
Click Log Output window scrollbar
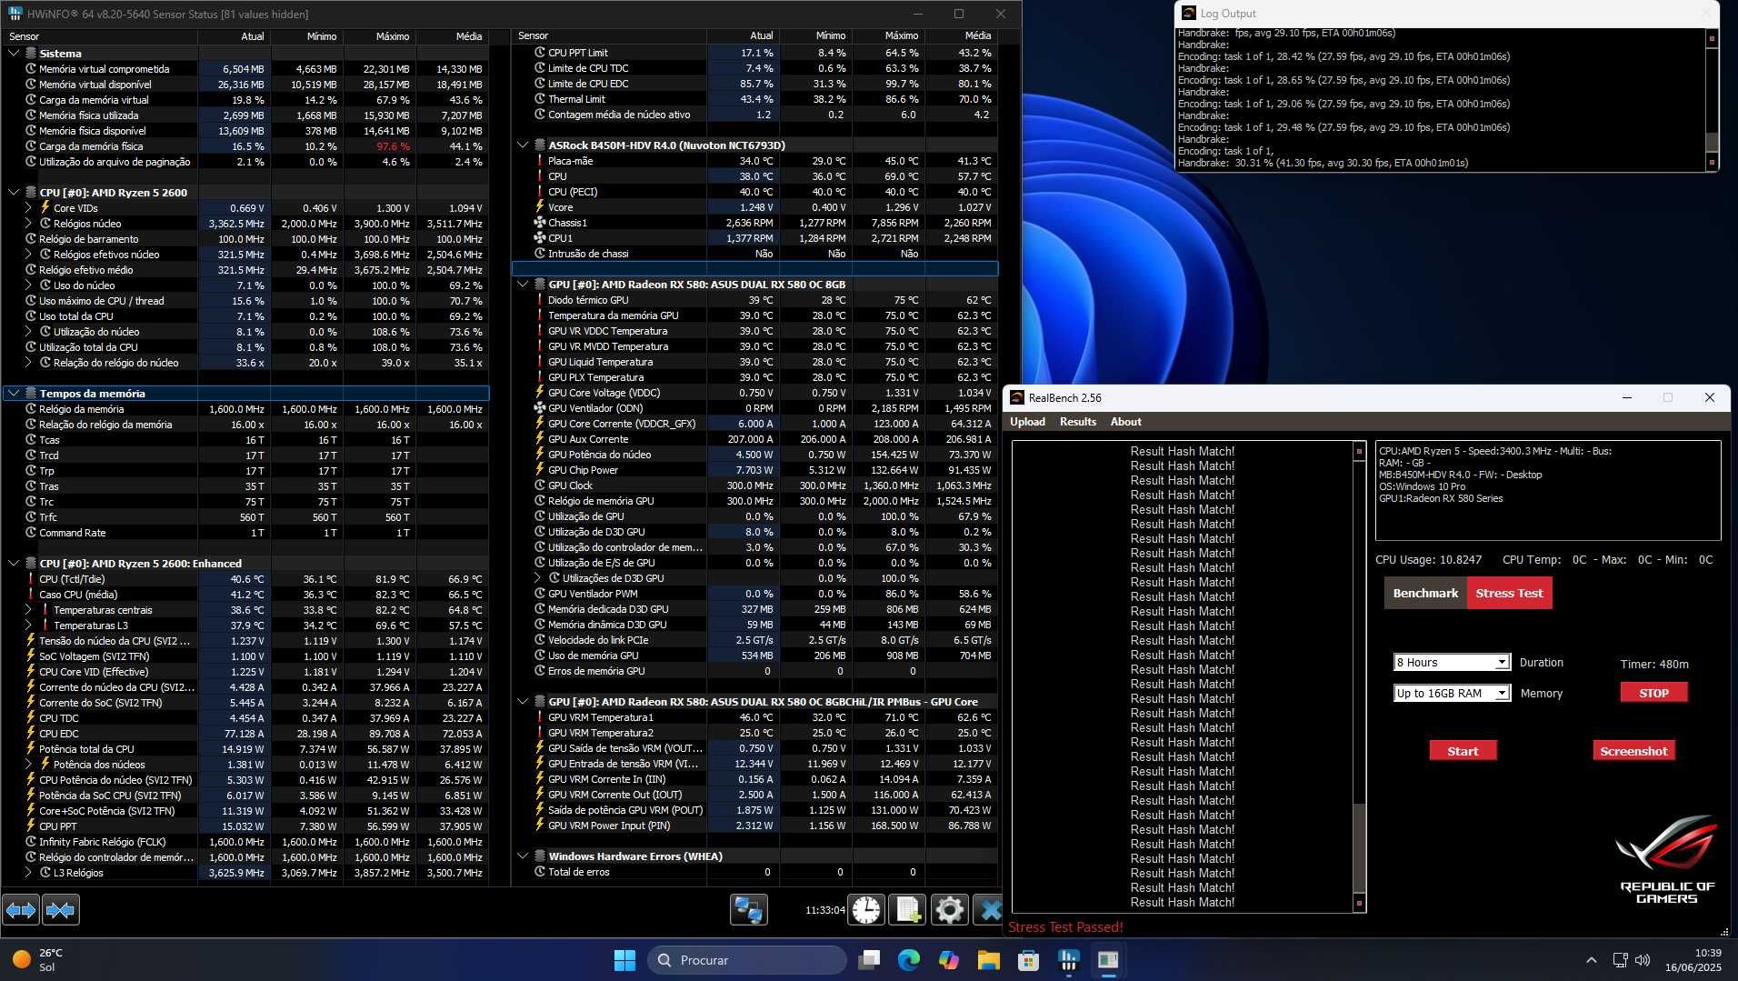[x=1712, y=100]
